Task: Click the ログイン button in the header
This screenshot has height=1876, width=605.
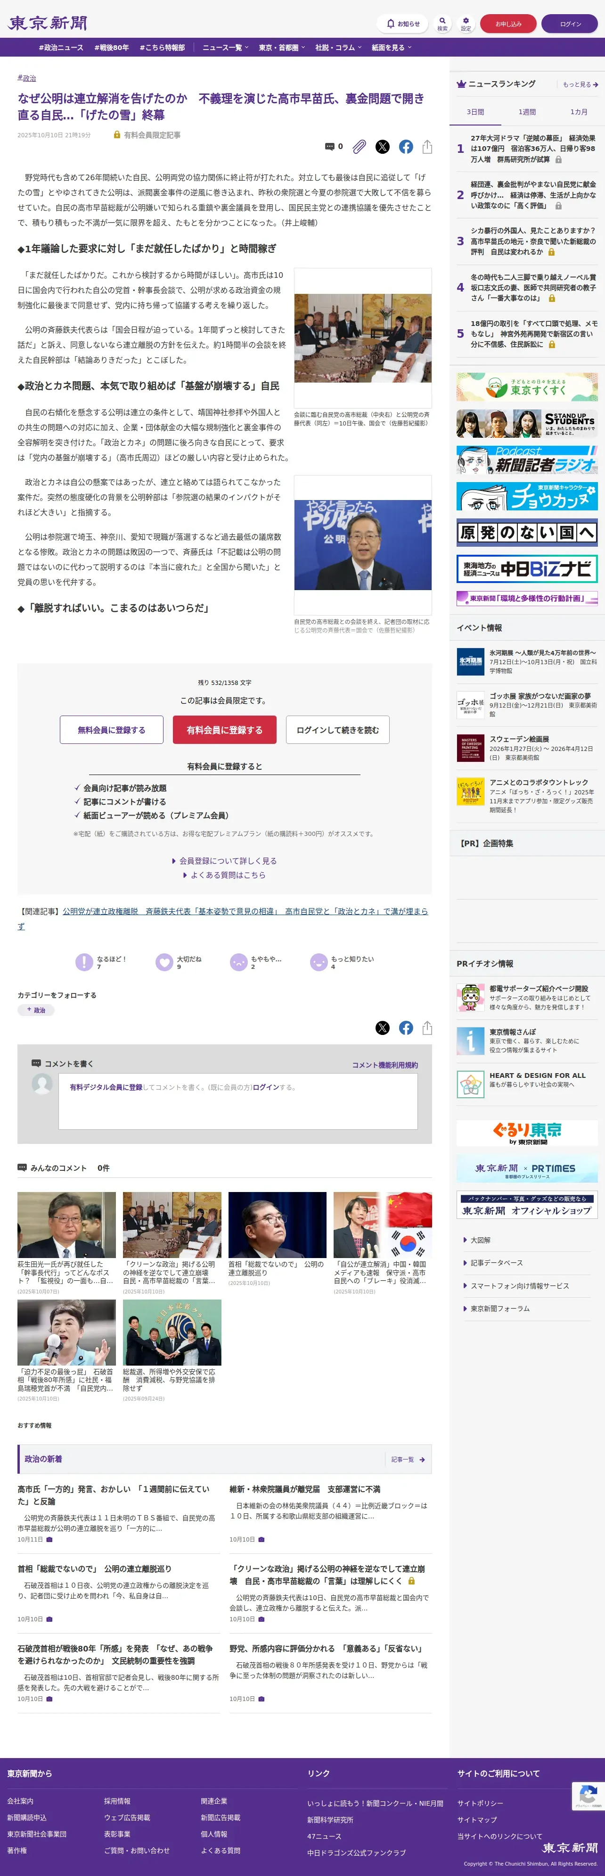Action: tap(570, 23)
